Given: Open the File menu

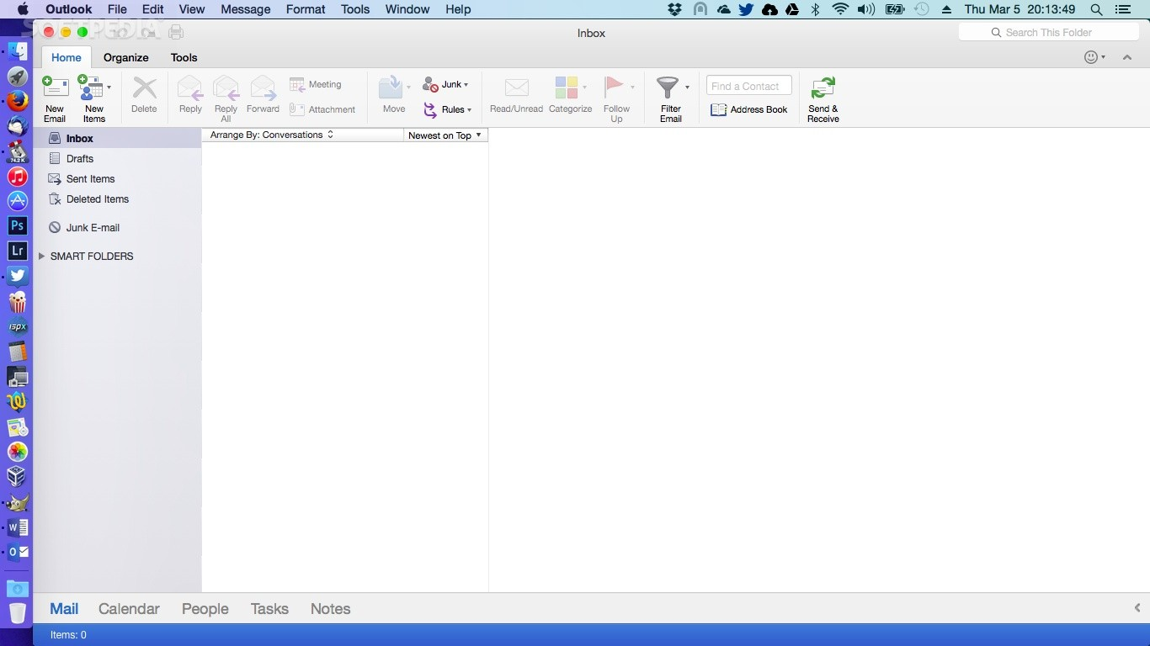Looking at the screenshot, I should coord(117,9).
